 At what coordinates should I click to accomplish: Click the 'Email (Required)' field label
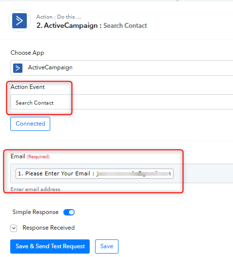pyautogui.click(x=30, y=156)
